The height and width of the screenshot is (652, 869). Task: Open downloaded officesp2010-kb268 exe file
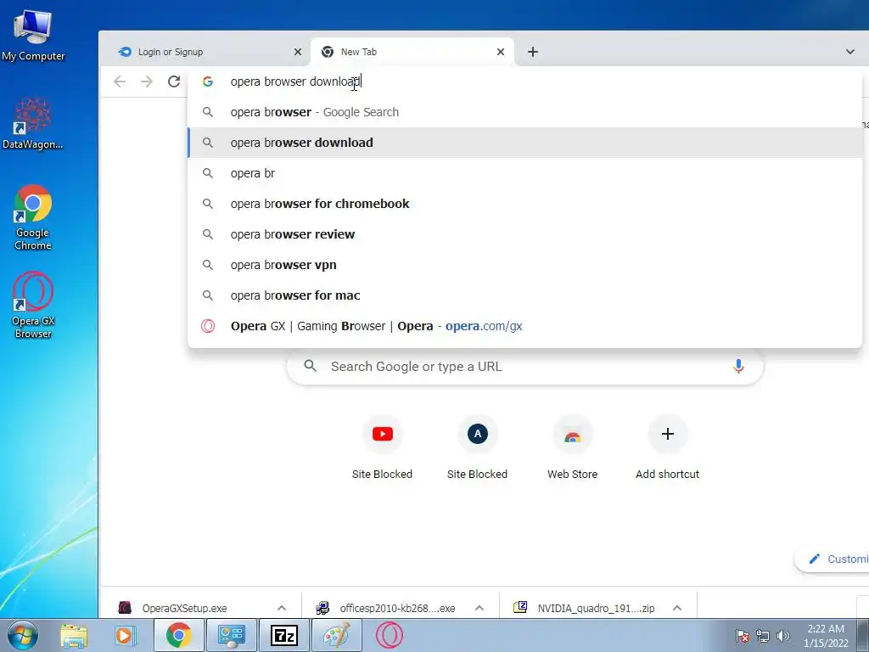[397, 608]
